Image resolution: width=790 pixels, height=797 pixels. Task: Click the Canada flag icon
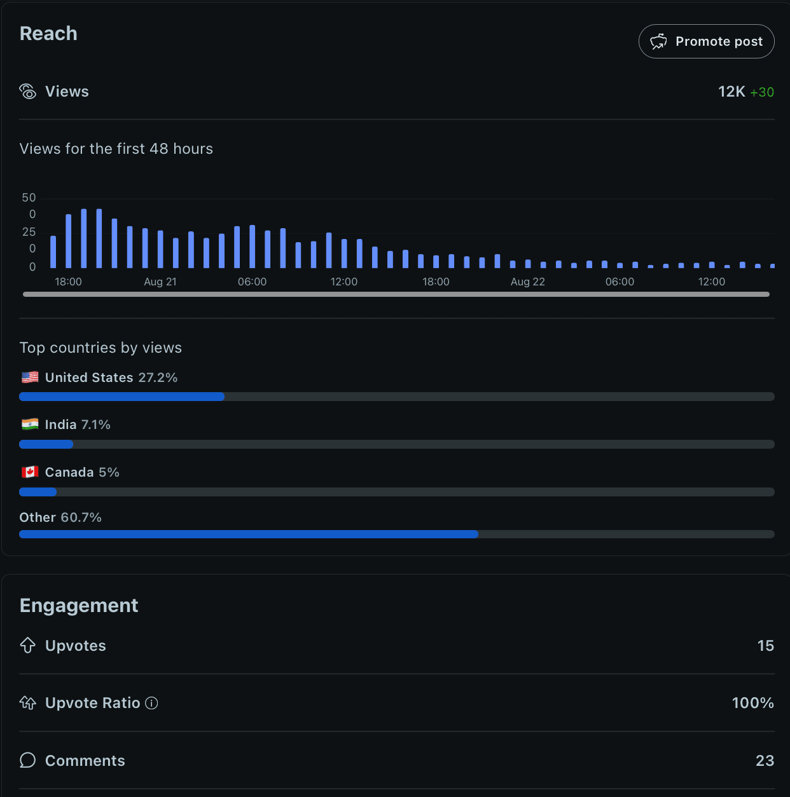coord(30,472)
